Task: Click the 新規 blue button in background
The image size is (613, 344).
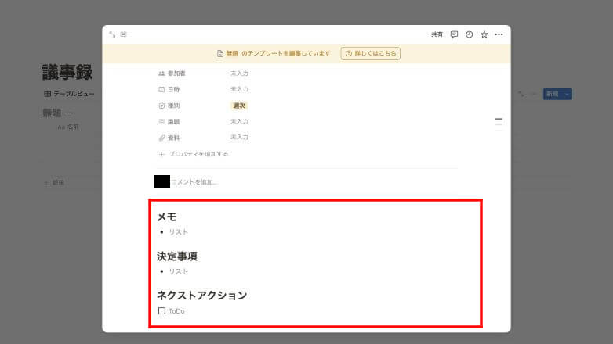Action: click(x=553, y=94)
